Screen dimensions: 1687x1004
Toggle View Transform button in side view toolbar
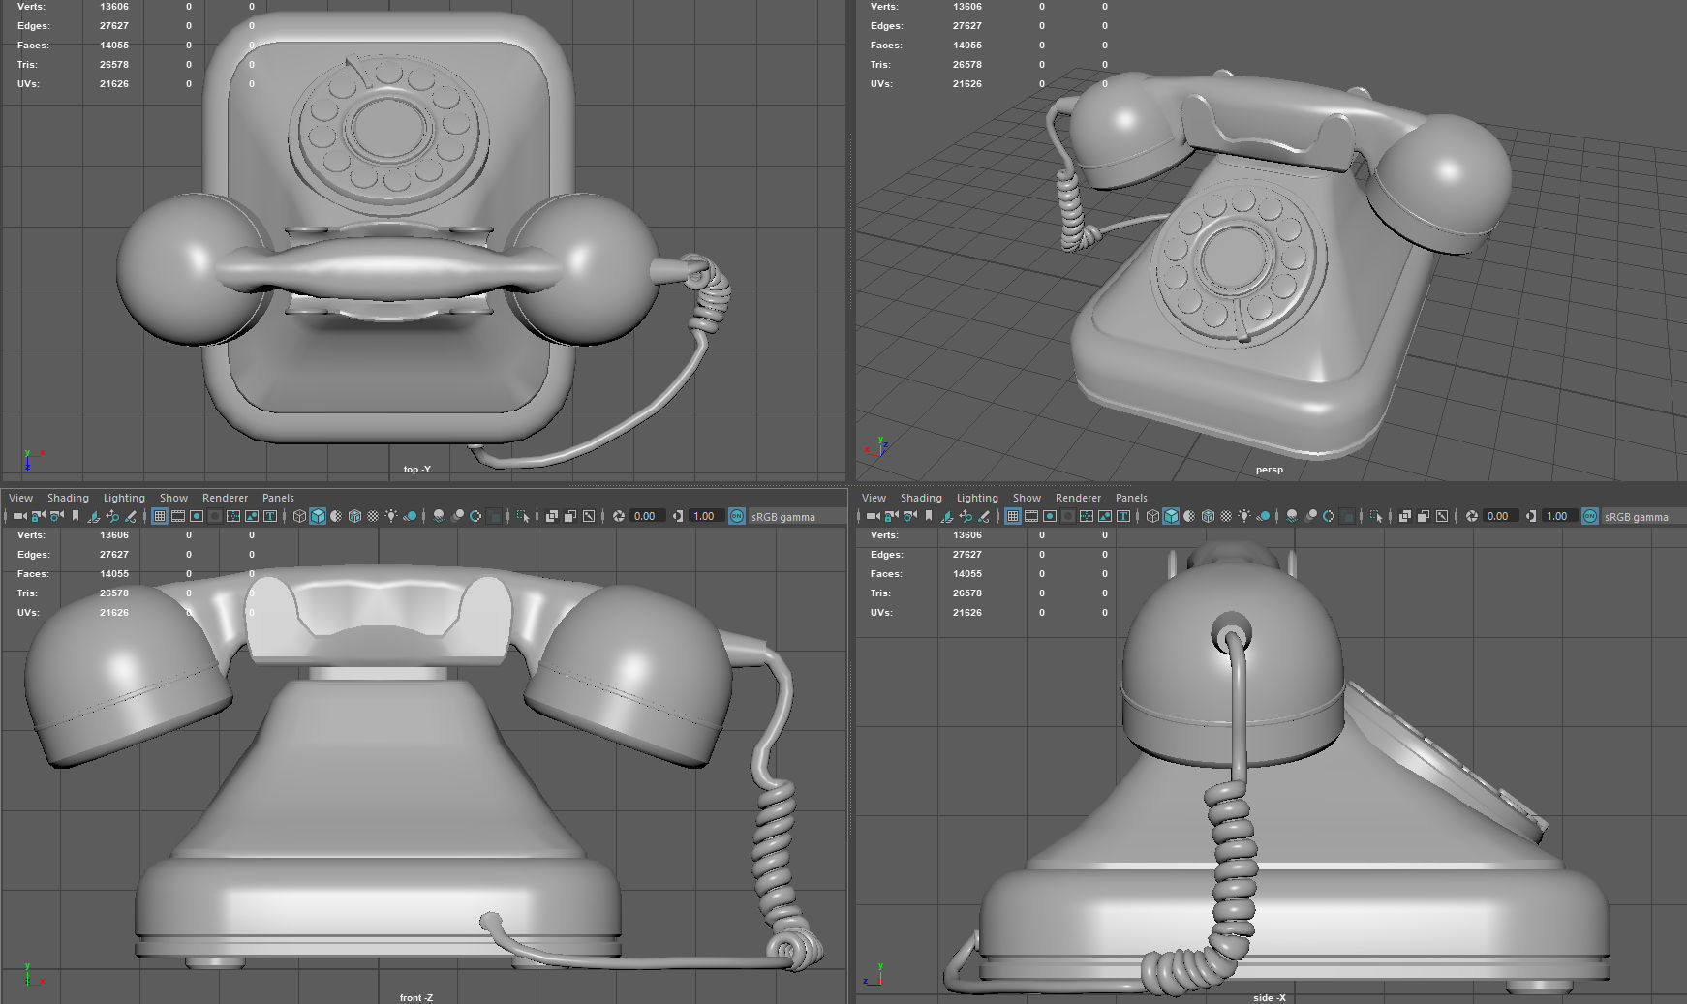[1590, 516]
